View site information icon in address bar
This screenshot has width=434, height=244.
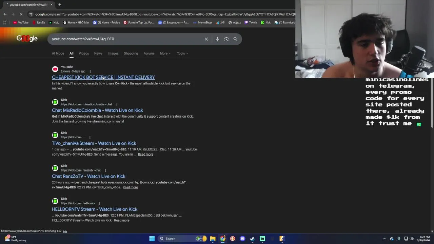click(31, 14)
